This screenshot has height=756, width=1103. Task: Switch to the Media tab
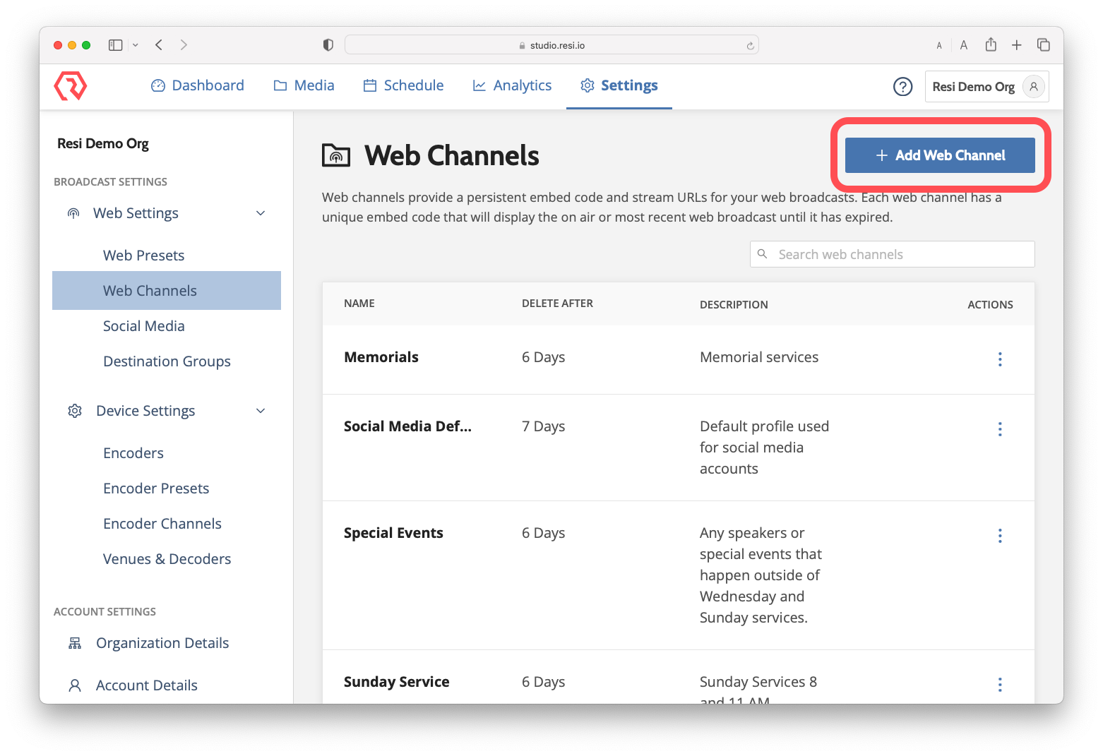pos(304,85)
